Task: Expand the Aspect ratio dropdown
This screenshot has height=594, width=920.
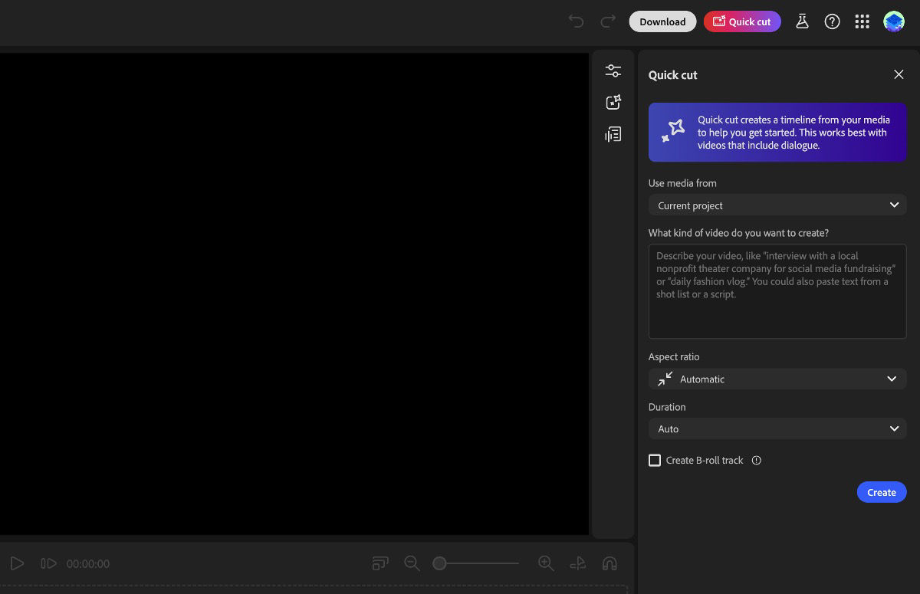Action: (x=777, y=379)
